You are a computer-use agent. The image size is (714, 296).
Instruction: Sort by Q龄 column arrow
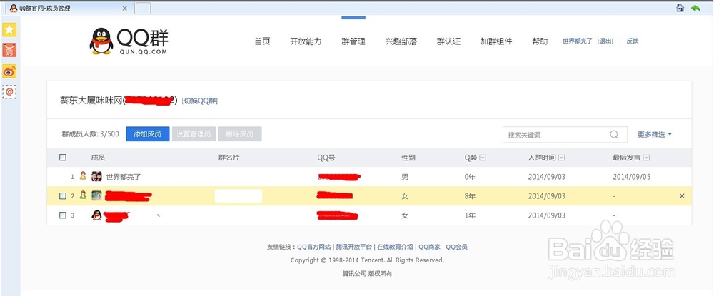coord(483,158)
